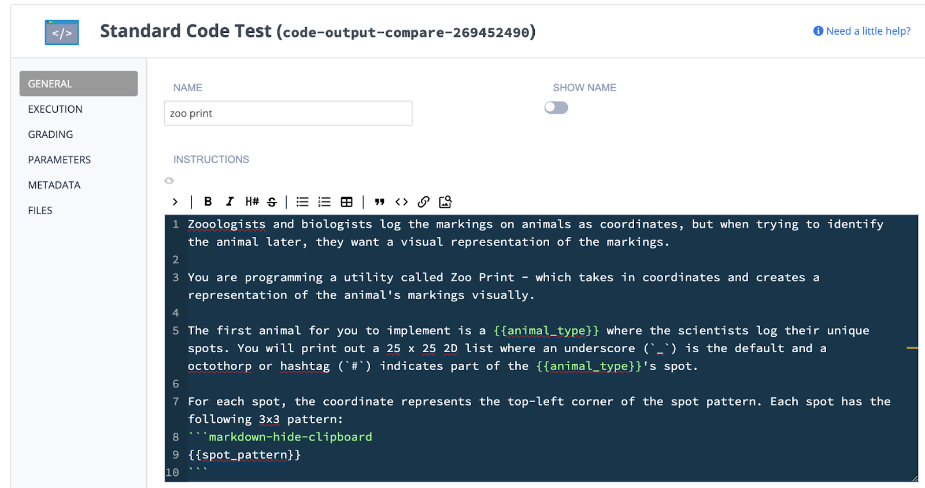Toggle bold formatting in the editor toolbar

pyautogui.click(x=208, y=202)
